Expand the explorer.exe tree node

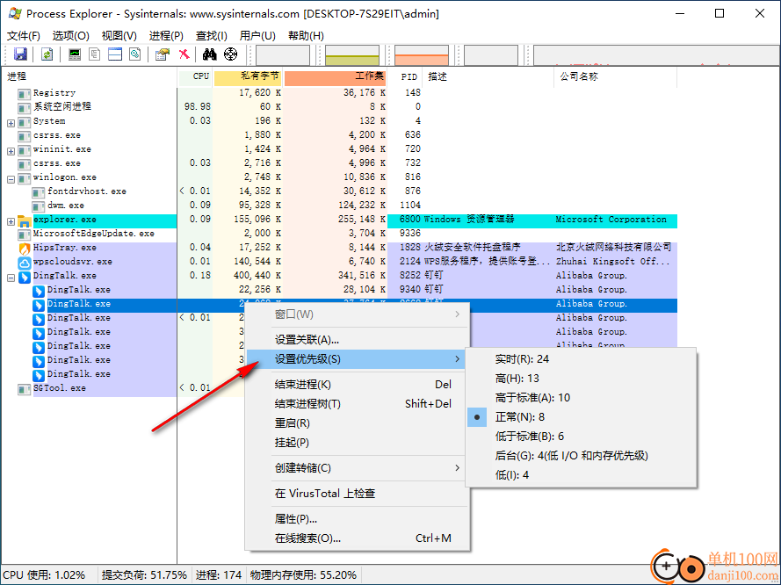pyautogui.click(x=11, y=221)
